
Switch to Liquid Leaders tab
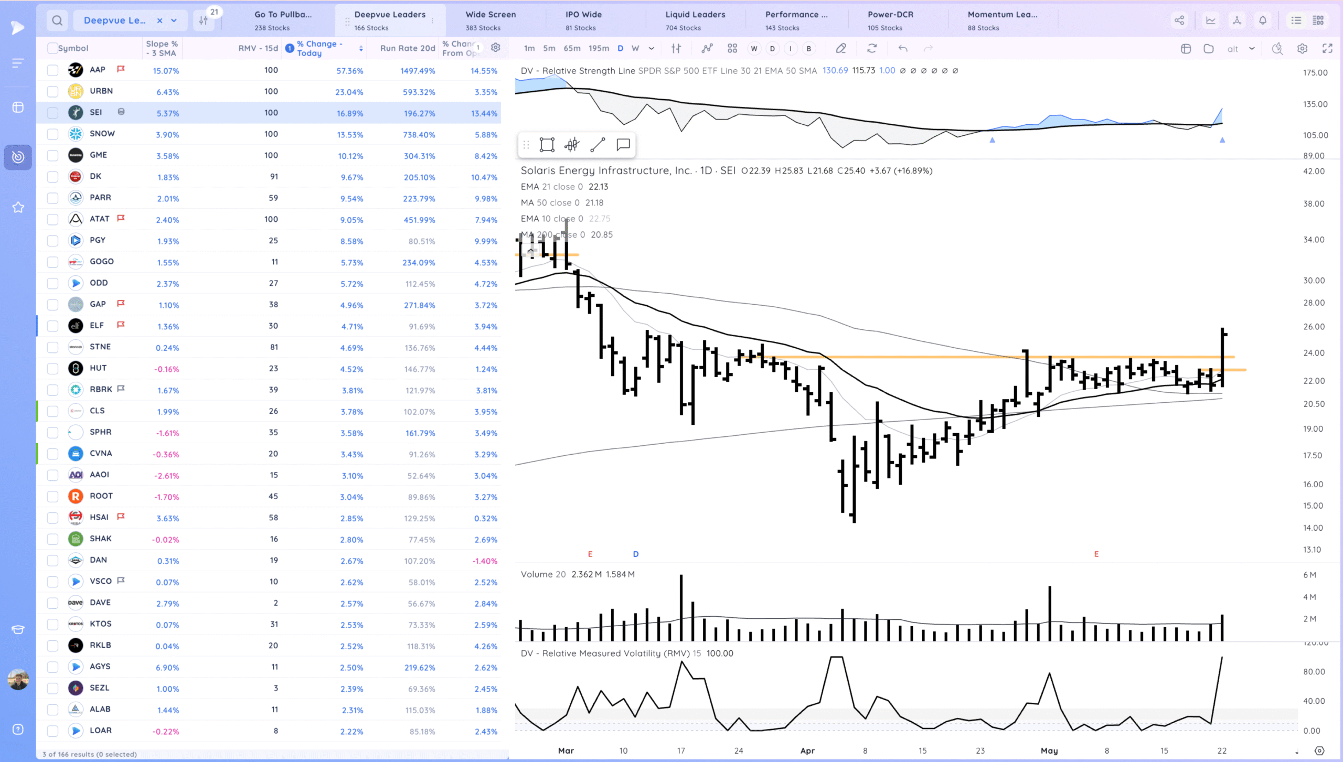tap(695, 20)
